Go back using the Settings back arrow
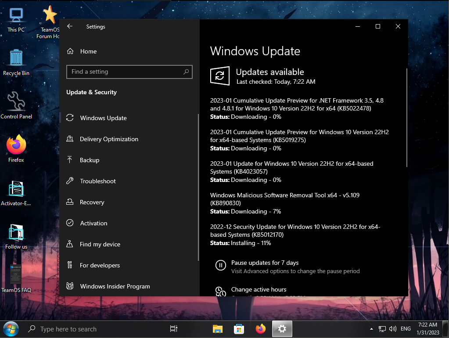Screen dimensions: 449x338 pyautogui.click(x=70, y=26)
